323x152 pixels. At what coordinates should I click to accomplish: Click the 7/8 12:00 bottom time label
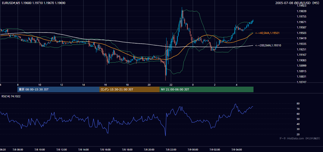click(x=62, y=150)
